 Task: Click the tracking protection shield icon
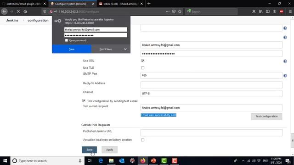[x=45, y=11]
